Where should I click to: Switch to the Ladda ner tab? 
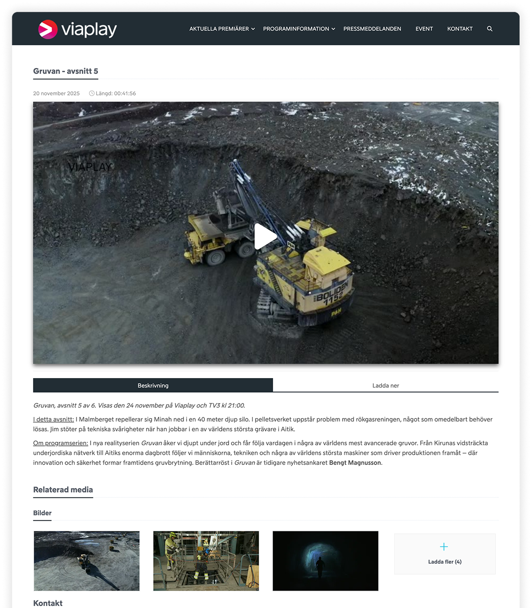point(386,385)
